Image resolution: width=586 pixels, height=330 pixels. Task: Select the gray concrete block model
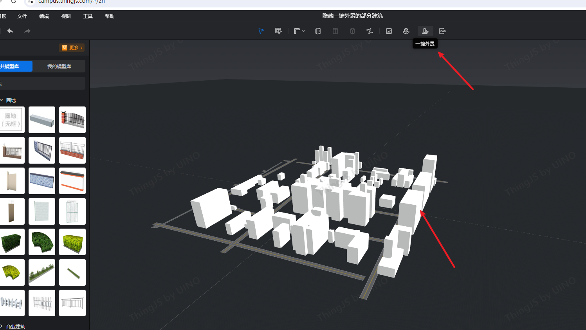click(x=42, y=120)
